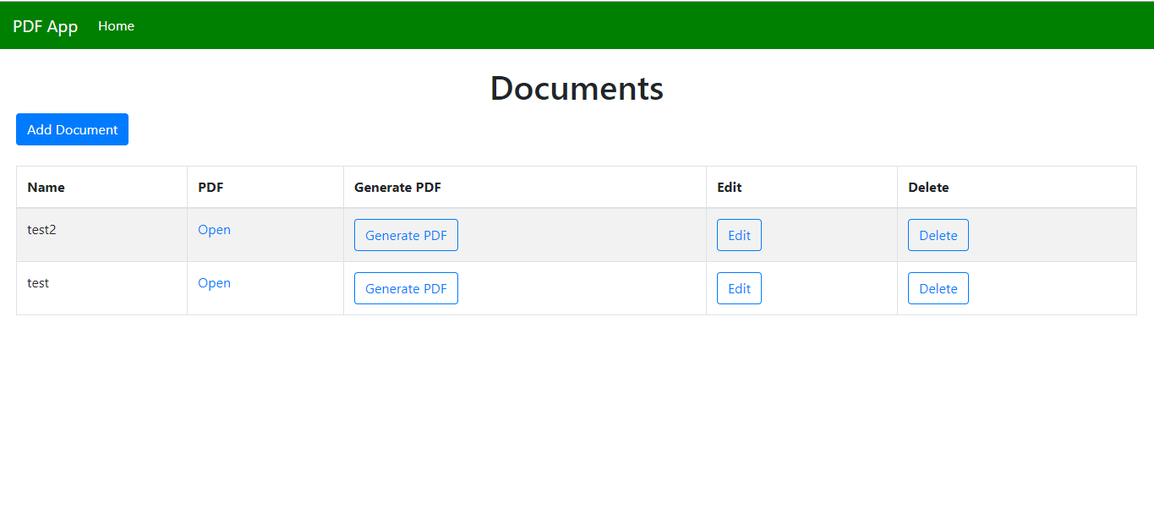The image size is (1154, 530).
Task: Select the test2 name cell
Action: click(x=101, y=235)
